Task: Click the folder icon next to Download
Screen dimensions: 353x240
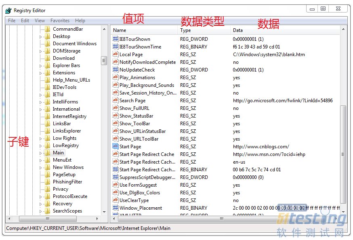Action: (47, 58)
